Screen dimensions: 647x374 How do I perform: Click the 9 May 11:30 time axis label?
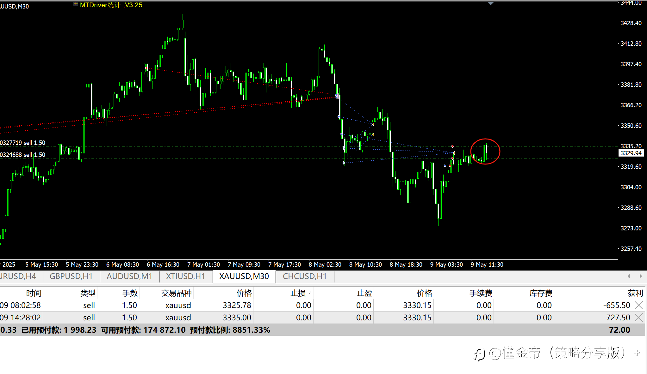tap(487, 264)
